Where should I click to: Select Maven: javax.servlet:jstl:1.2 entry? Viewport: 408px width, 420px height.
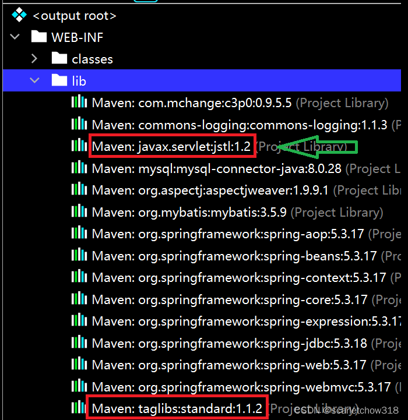coord(171,147)
